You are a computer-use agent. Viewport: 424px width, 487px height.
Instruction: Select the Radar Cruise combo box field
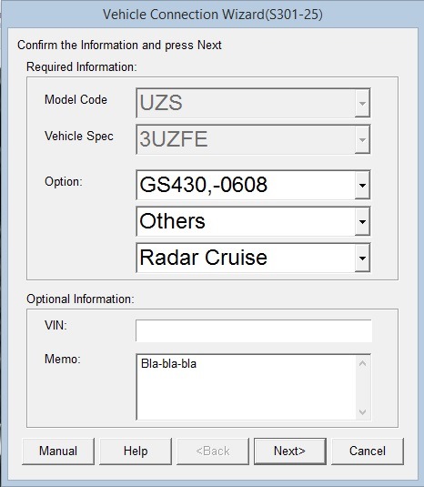[x=246, y=258]
